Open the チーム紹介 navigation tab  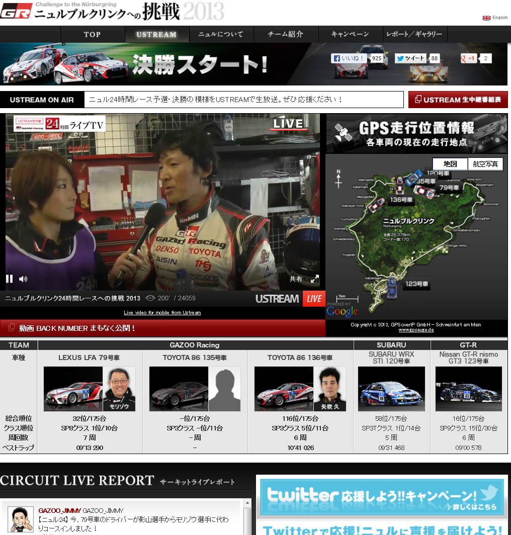coord(286,35)
